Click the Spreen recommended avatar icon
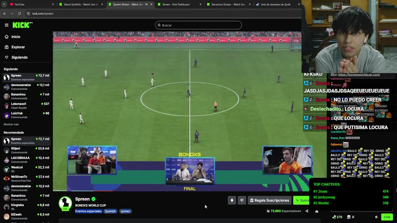The width and height of the screenshot is (397, 223). coord(7,141)
